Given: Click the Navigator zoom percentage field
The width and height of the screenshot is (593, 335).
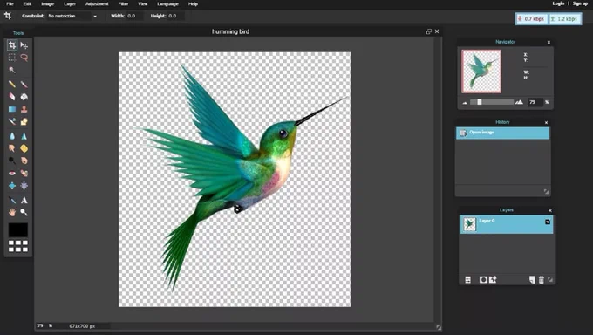Looking at the screenshot, I should pos(535,102).
